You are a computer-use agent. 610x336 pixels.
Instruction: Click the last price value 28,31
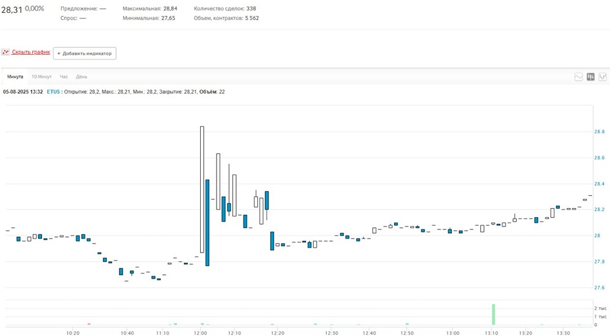click(x=12, y=9)
